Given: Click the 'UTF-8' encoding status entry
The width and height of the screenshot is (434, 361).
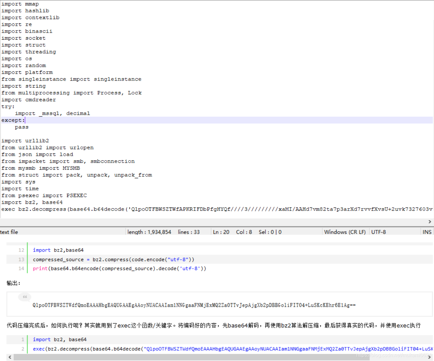Looking at the screenshot, I should (378, 232).
